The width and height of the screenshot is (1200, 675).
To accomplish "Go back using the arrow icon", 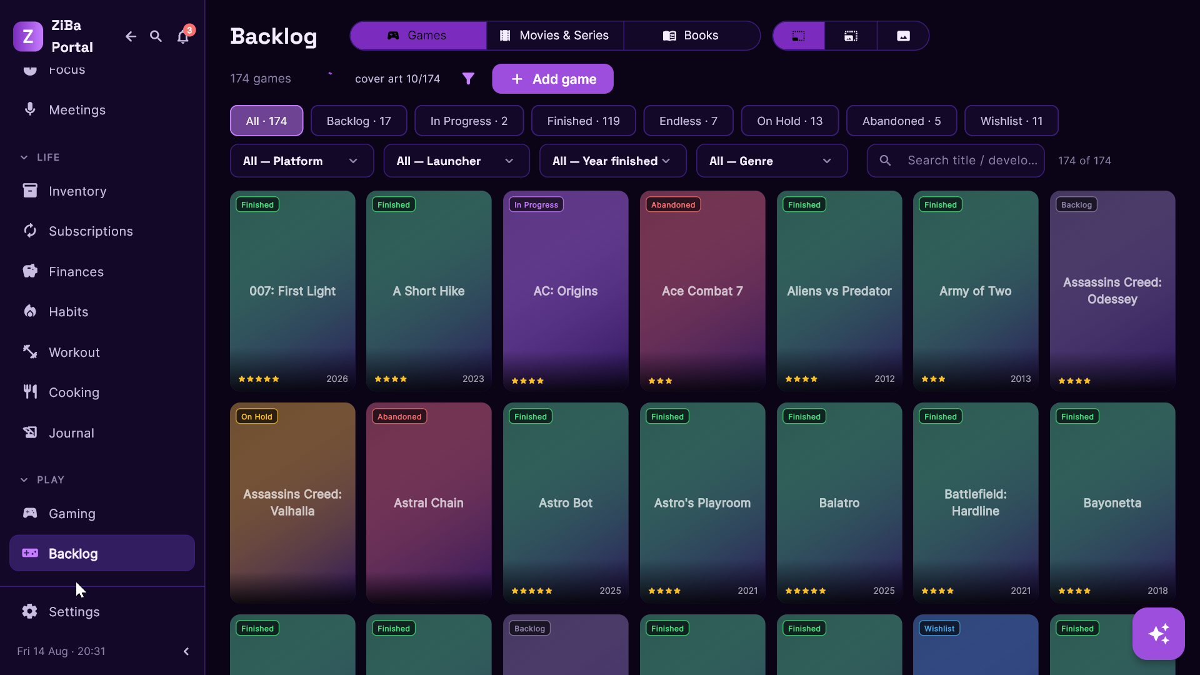I will (x=131, y=36).
